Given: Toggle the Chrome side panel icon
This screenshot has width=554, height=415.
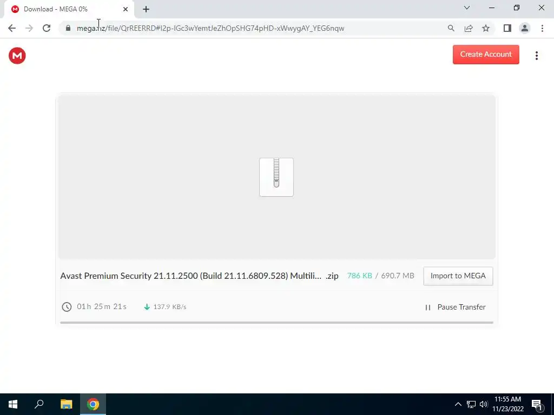Looking at the screenshot, I should (507, 28).
